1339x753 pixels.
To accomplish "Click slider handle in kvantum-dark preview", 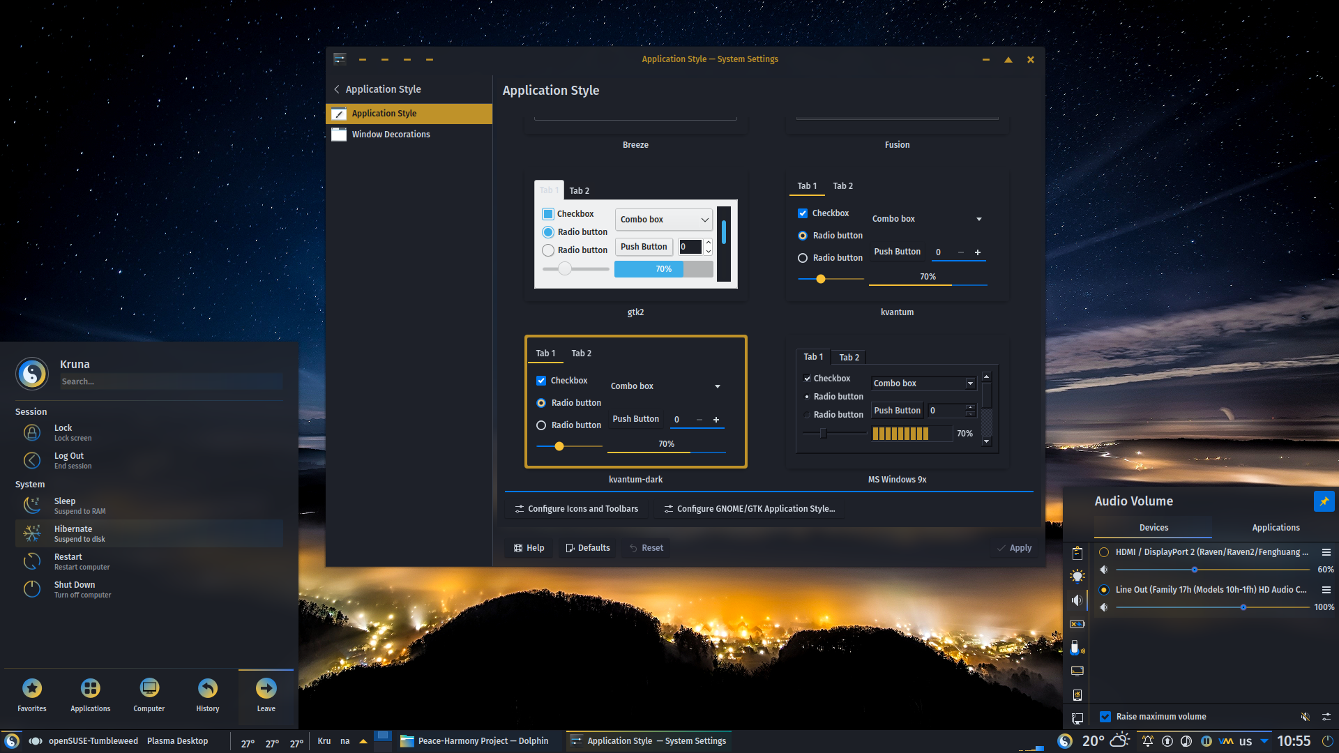I will (559, 446).
